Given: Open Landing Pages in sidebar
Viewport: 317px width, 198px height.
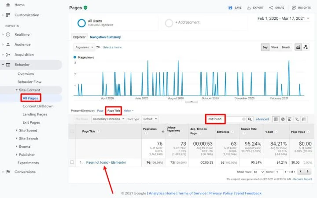Looking at the screenshot, I should click(35, 114).
